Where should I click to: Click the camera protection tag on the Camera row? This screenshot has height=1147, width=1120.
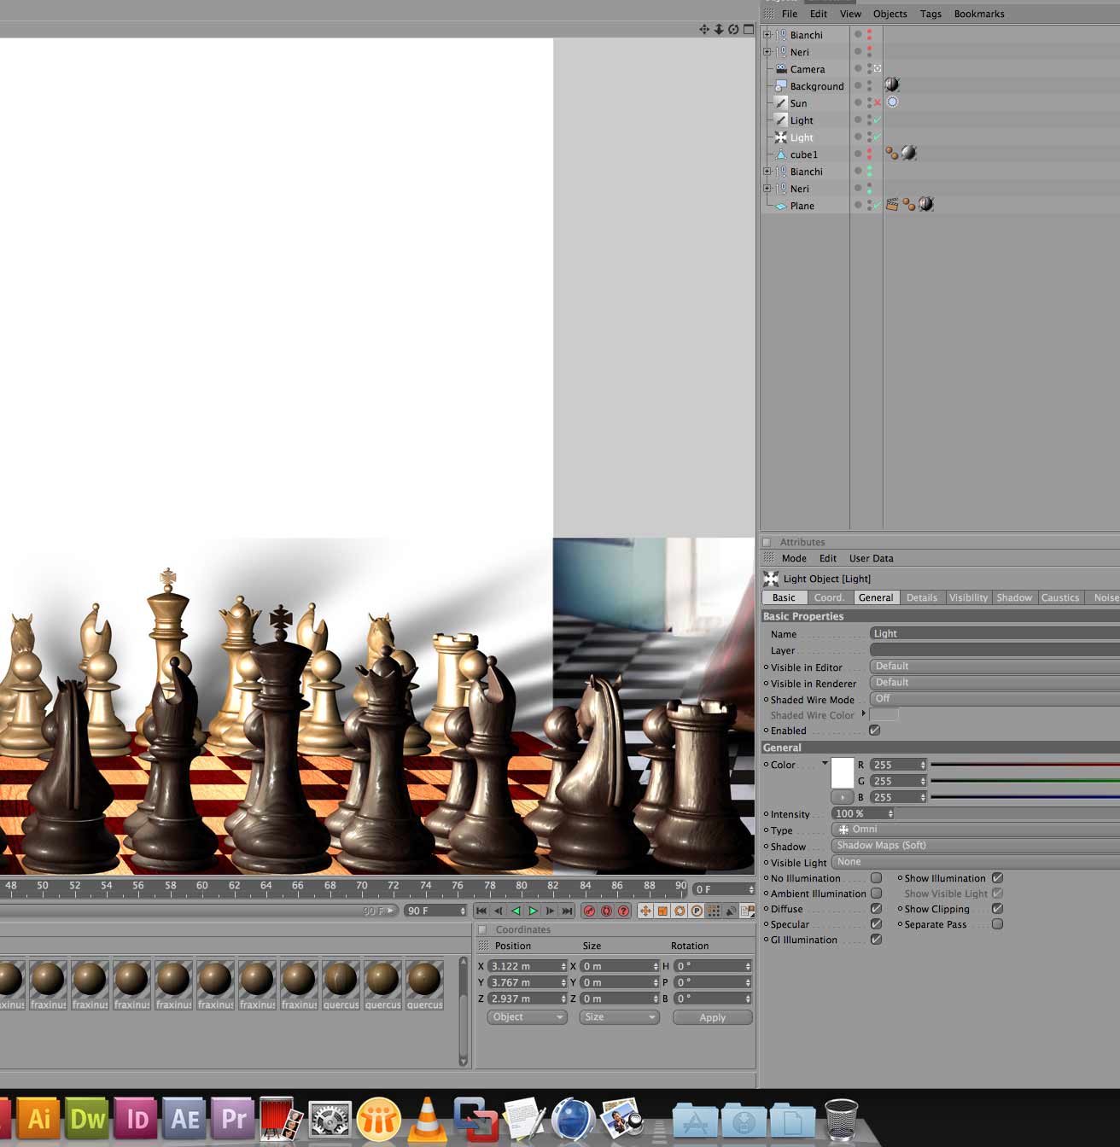[x=877, y=68]
